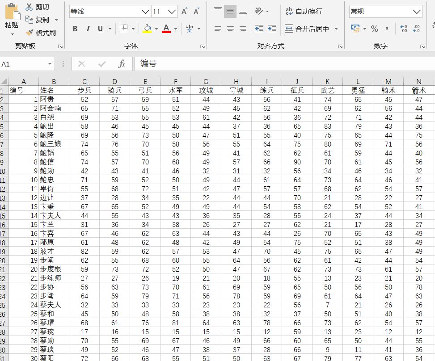Screen dimensions: 435x361
Task: Click the select-all corner triangle
Action: click(x=4, y=81)
